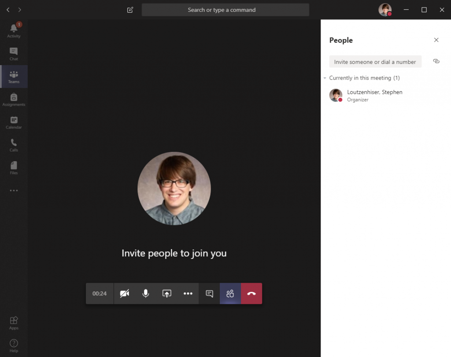Image resolution: width=451 pixels, height=357 pixels.
Task: Click the Search or type a command box
Action: coord(225,10)
